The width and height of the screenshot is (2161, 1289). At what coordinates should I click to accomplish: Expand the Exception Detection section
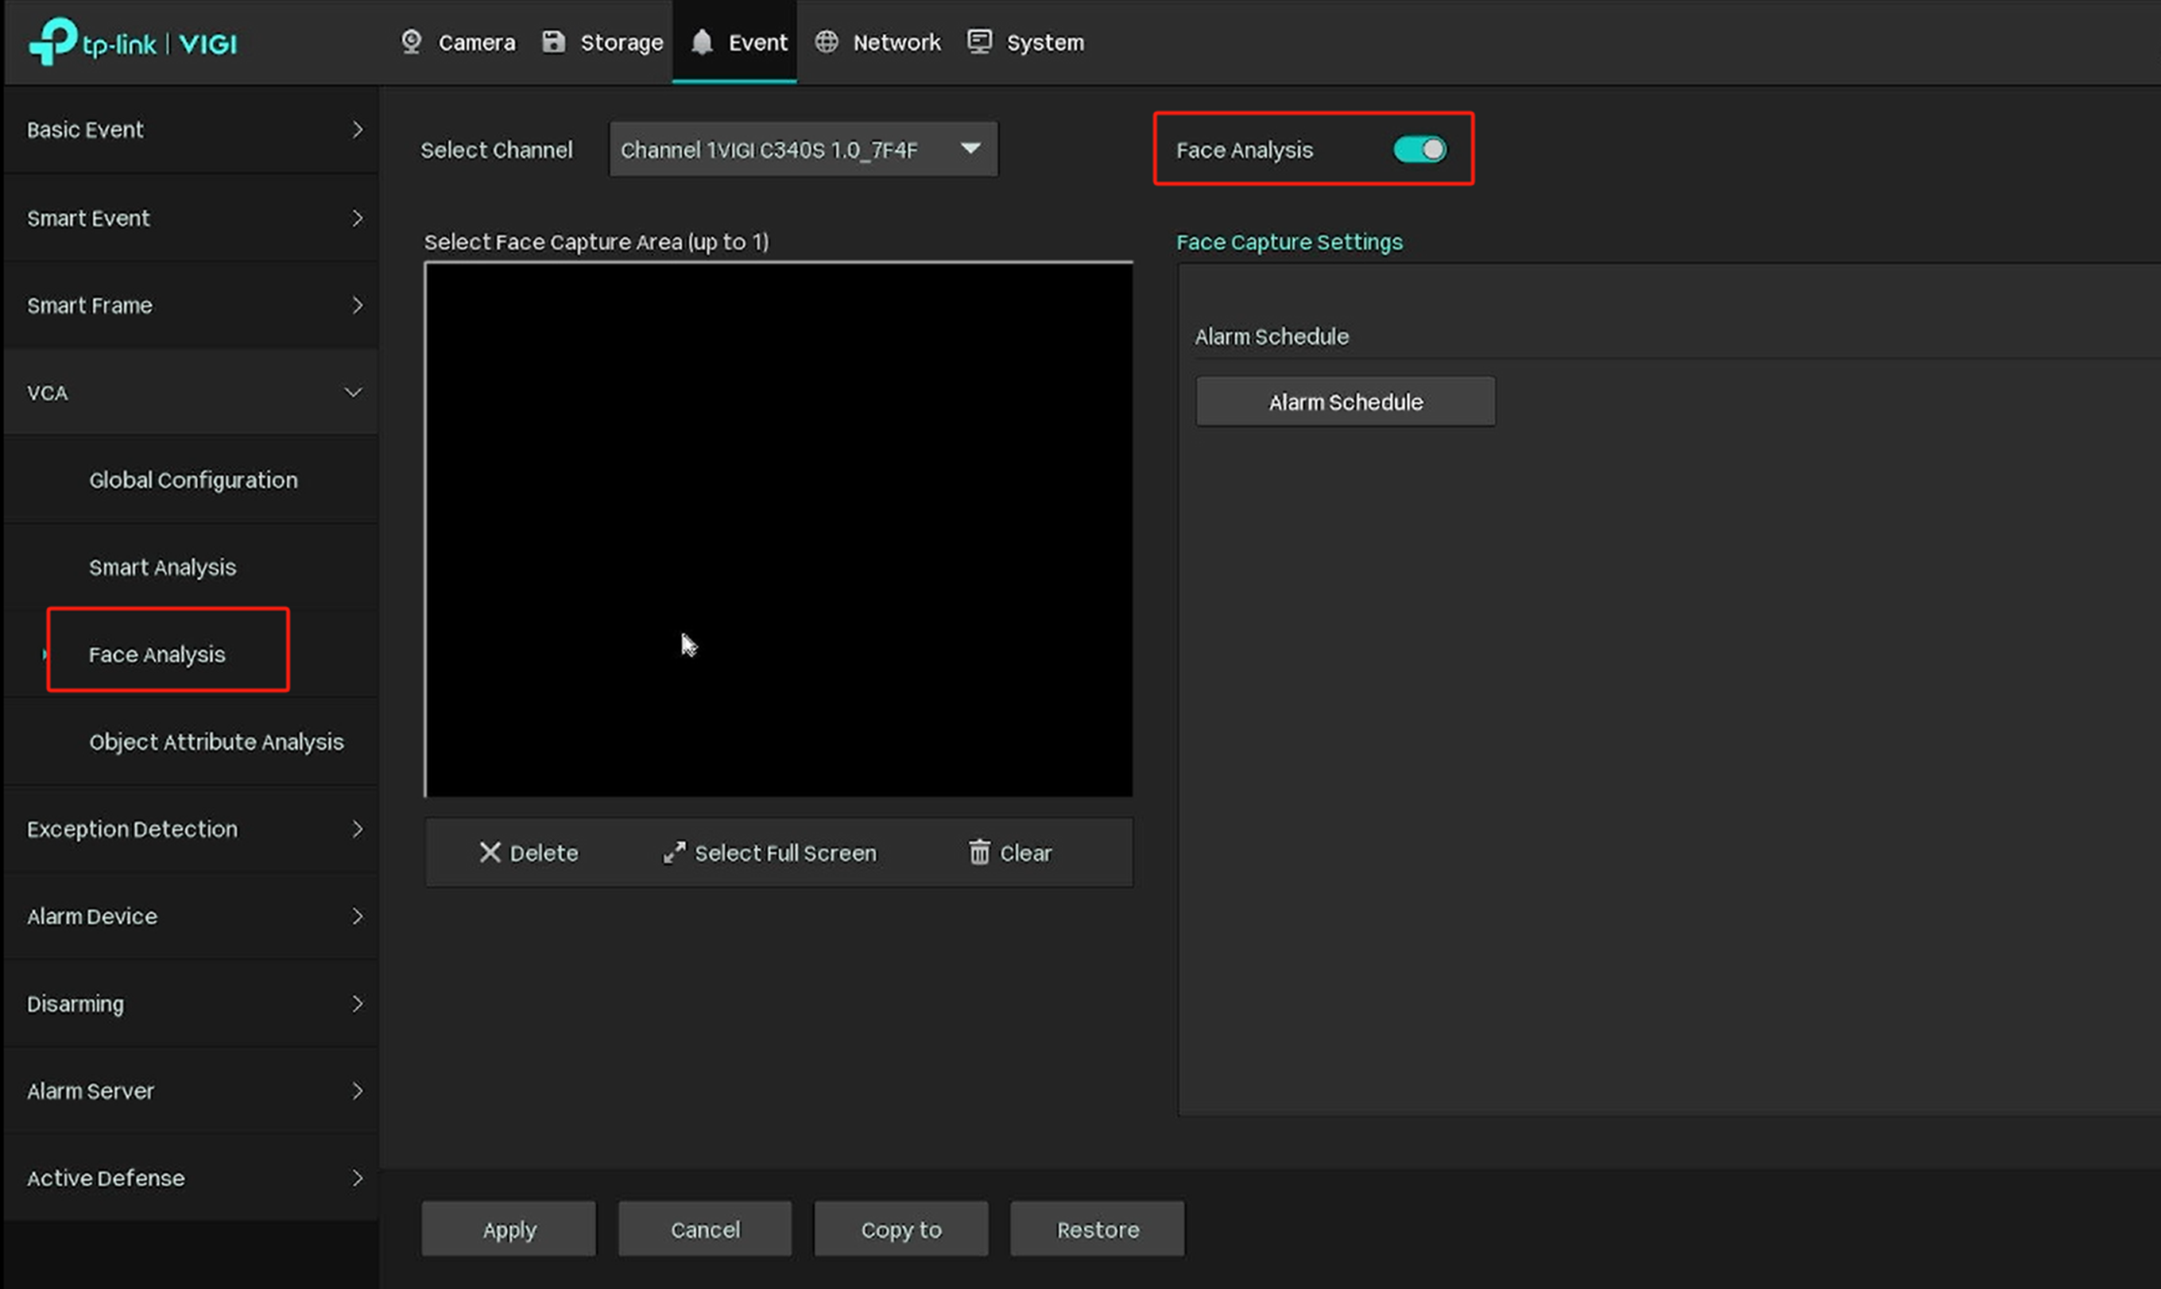(x=191, y=829)
